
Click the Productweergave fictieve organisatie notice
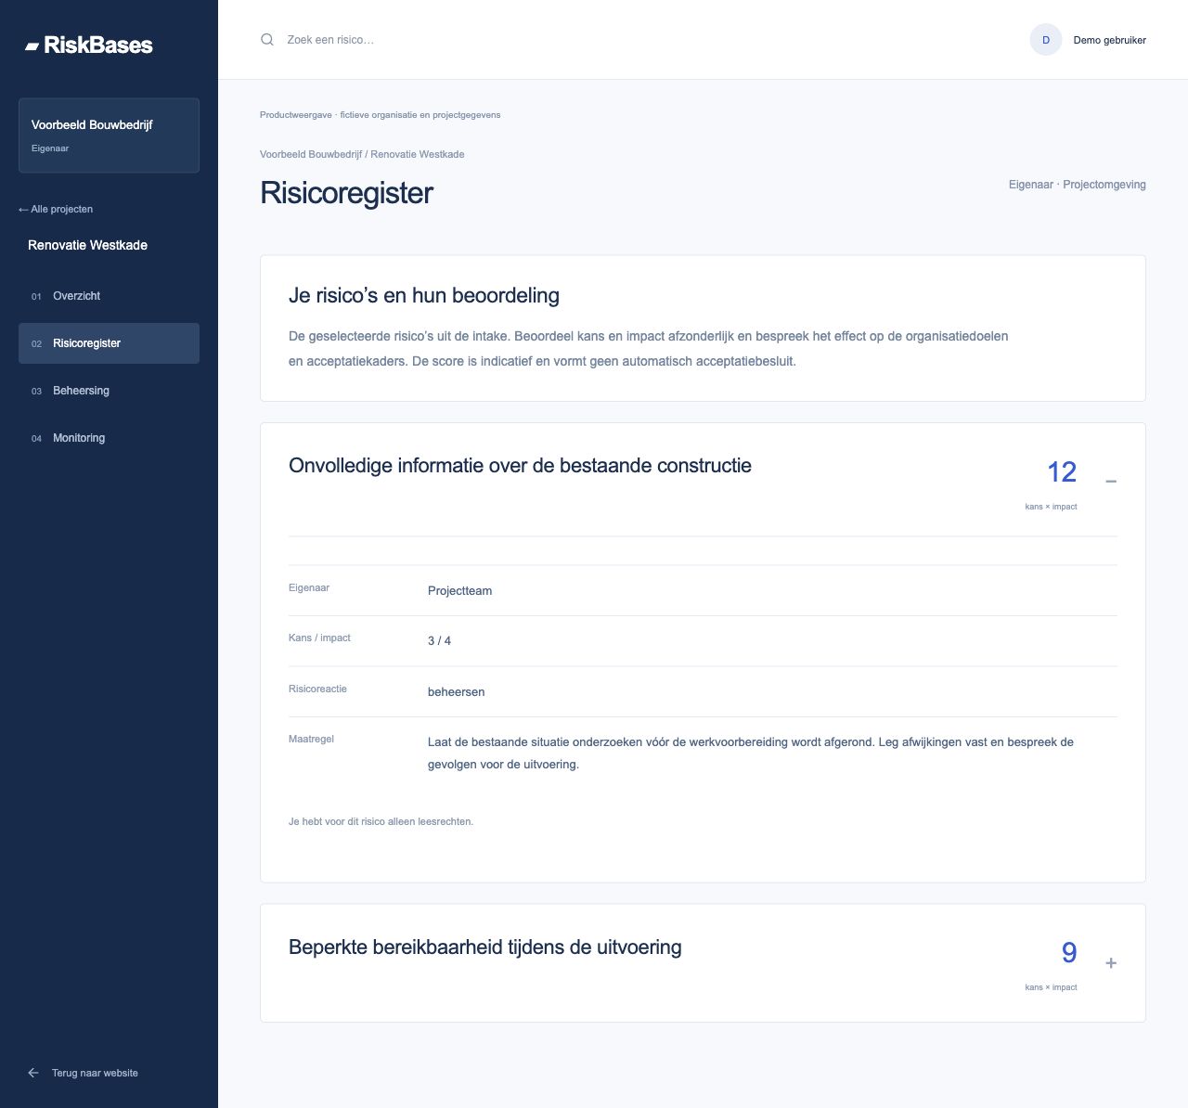[x=380, y=115]
